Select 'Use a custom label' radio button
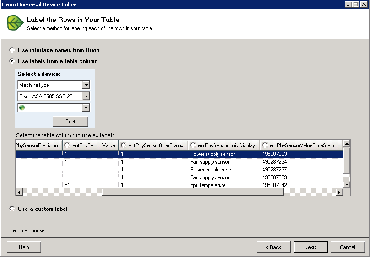 coord(12,209)
